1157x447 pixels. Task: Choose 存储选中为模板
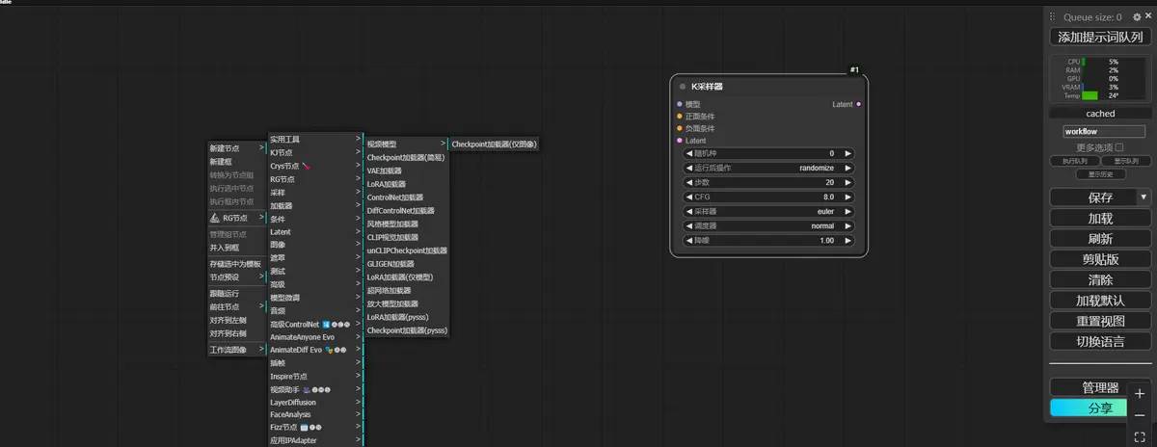click(237, 264)
